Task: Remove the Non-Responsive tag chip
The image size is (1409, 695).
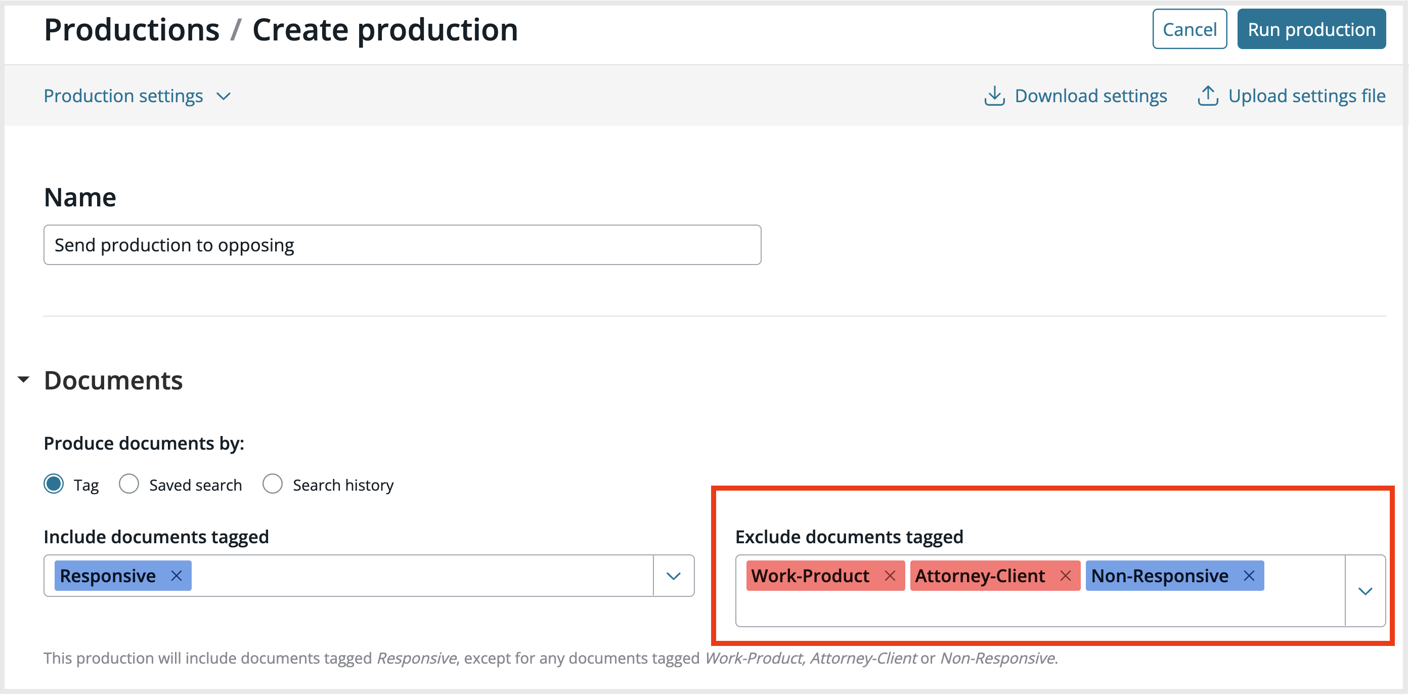Action: [x=1249, y=575]
